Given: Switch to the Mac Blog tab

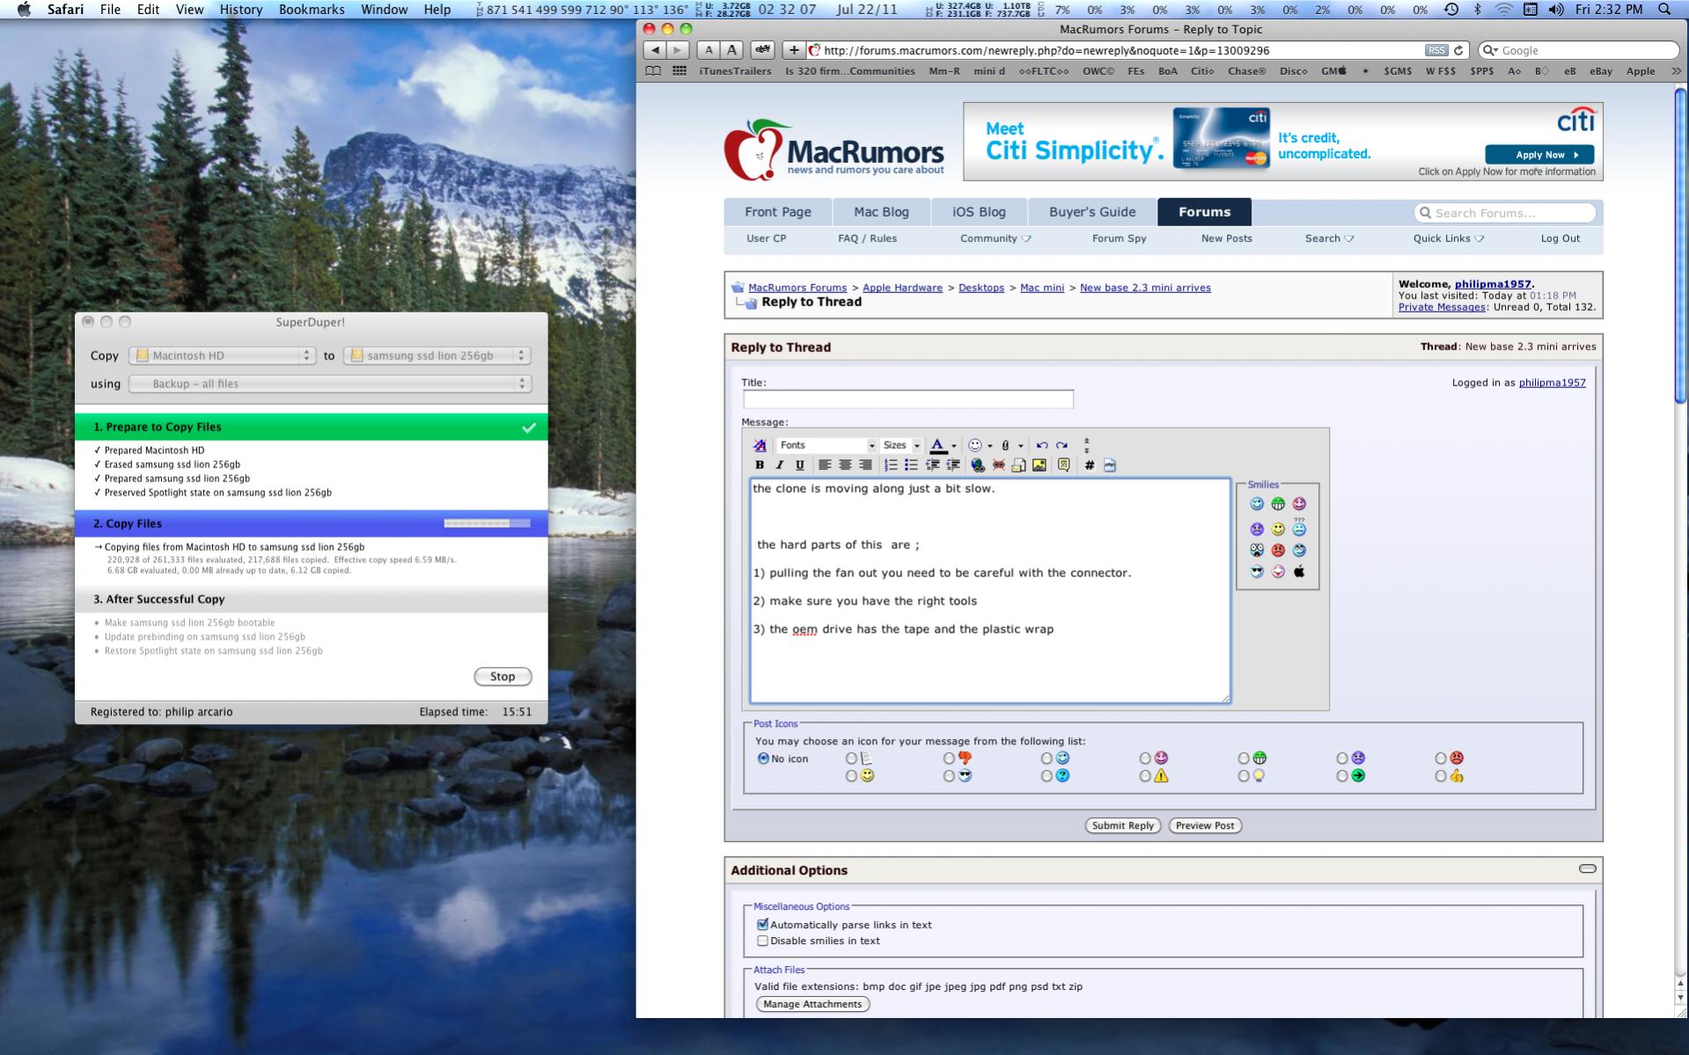Looking at the screenshot, I should coord(881,212).
